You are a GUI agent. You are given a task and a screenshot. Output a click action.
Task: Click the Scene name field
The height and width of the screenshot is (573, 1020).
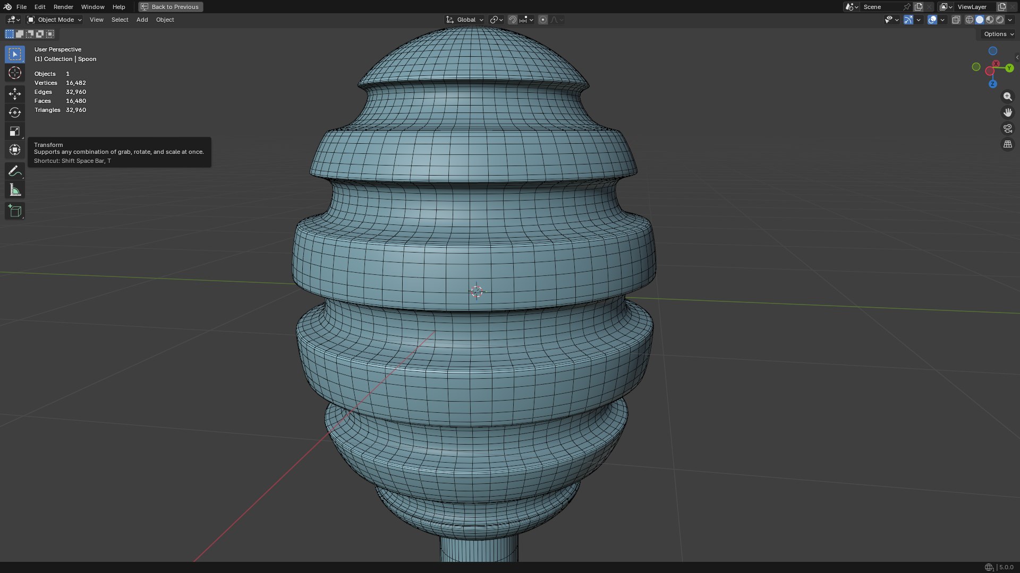[882, 7]
